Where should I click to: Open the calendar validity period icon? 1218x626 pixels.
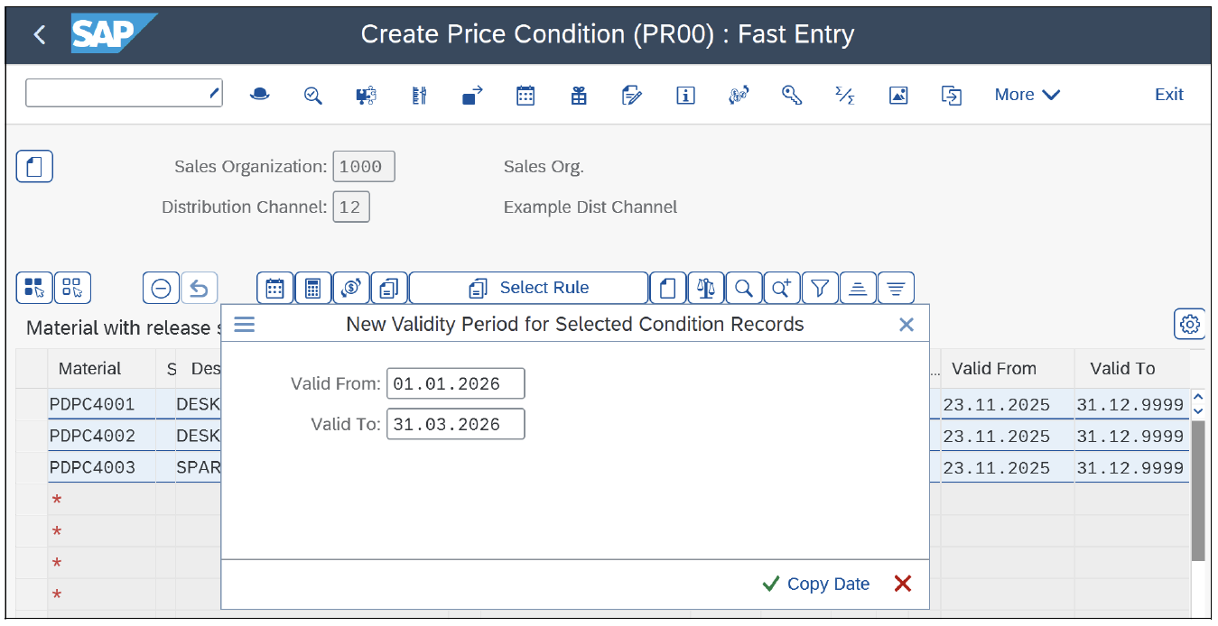[274, 288]
